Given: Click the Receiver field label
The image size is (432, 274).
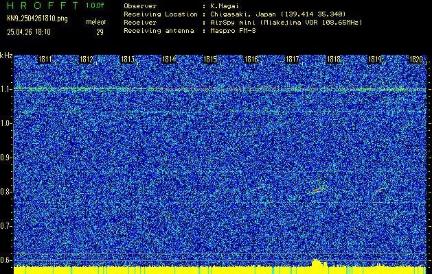Looking at the screenshot, I should click(x=140, y=23).
